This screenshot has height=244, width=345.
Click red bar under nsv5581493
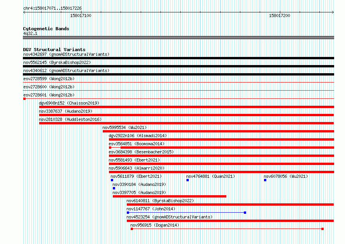click(x=222, y=164)
